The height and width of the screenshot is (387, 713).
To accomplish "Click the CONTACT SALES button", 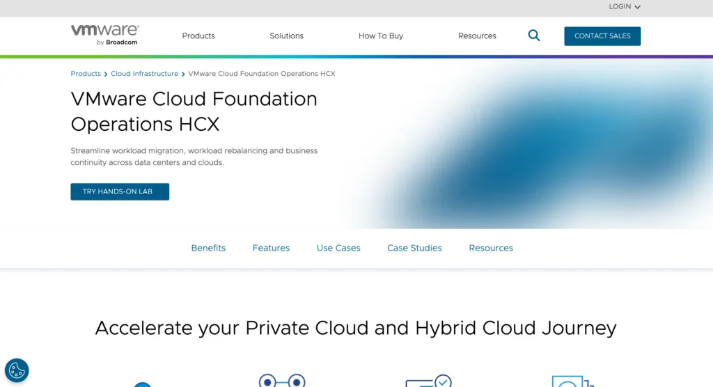I will coord(602,36).
